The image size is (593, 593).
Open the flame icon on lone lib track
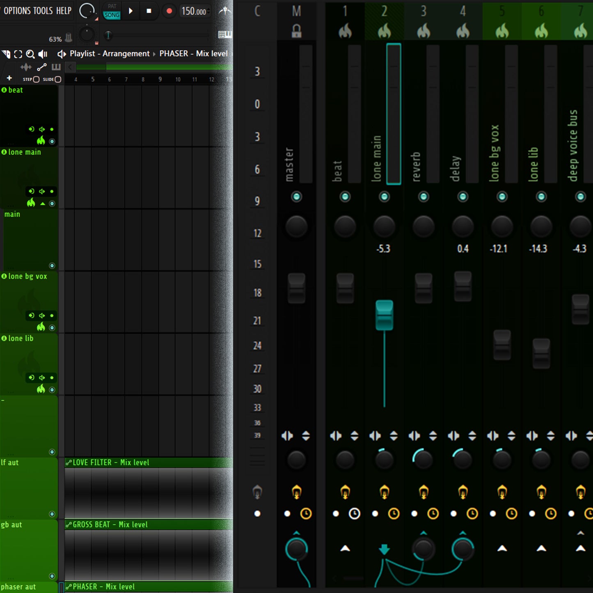click(x=41, y=389)
